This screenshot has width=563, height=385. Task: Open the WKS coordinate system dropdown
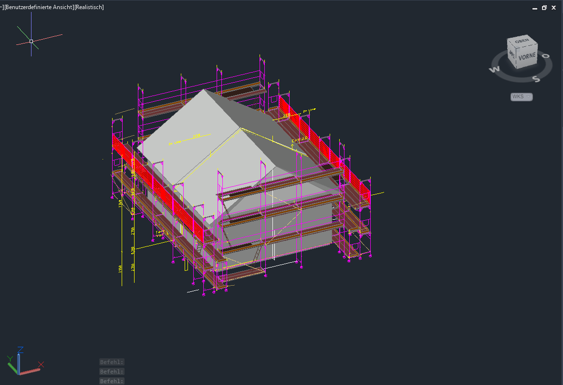tap(521, 97)
